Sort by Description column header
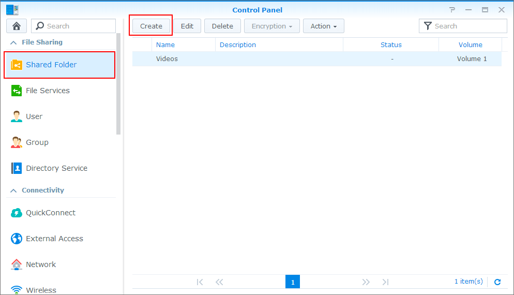 point(279,45)
